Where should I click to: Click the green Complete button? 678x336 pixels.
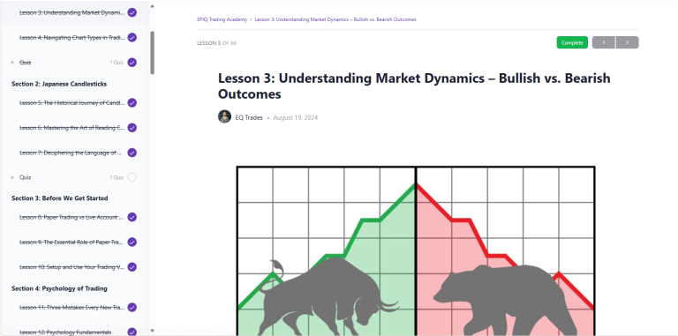pyautogui.click(x=572, y=42)
